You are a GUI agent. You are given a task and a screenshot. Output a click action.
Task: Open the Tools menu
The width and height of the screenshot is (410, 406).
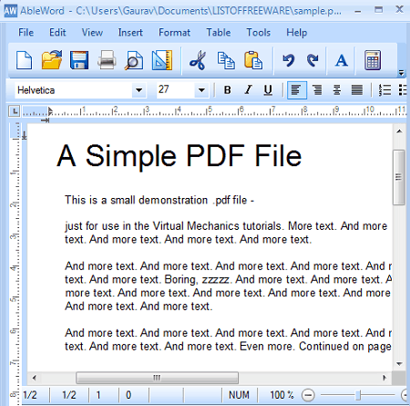click(258, 33)
